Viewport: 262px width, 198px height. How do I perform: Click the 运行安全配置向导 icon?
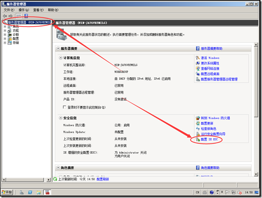pyautogui.click(x=198, y=134)
